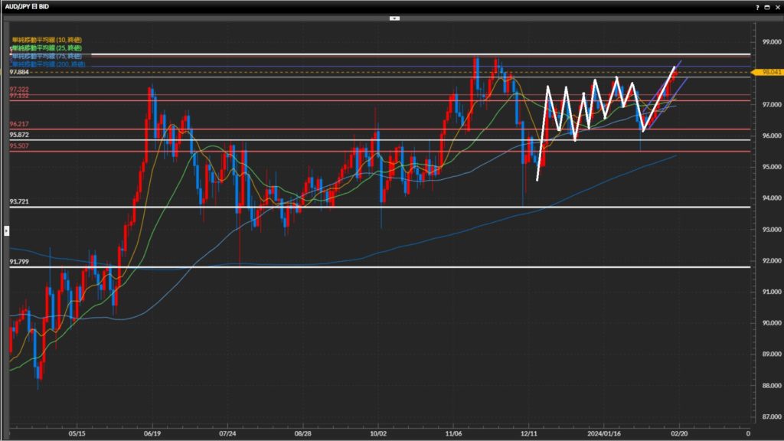This screenshot has height=441, width=784.
Task: Select the 75-period moving average label
Action: [x=47, y=57]
